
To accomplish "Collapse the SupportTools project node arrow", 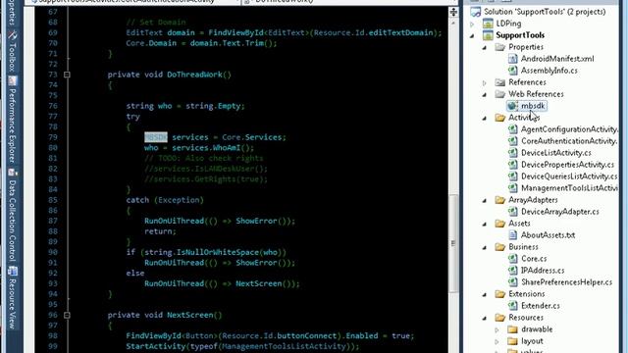I will (x=472, y=35).
